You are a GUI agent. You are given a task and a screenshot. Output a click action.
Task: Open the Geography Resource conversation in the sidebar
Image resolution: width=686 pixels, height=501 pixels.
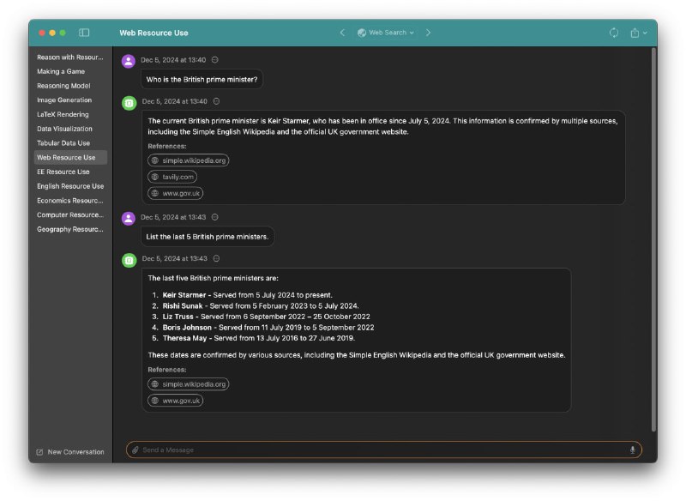(x=69, y=229)
